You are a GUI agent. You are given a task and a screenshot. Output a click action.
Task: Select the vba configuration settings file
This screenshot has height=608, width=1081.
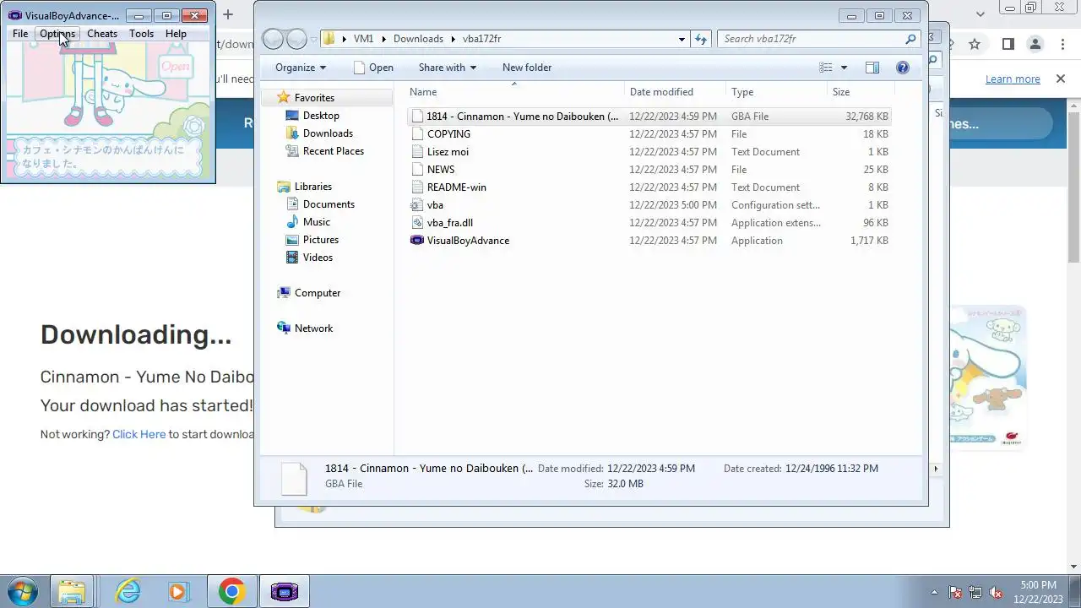pyautogui.click(x=649, y=205)
